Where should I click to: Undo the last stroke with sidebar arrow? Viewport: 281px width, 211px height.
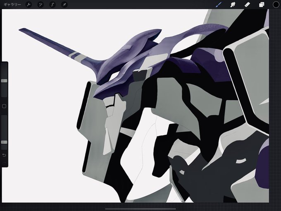click(x=4, y=155)
